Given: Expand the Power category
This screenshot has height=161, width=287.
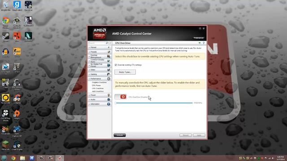Looking at the screenshot, I should tap(100, 95).
